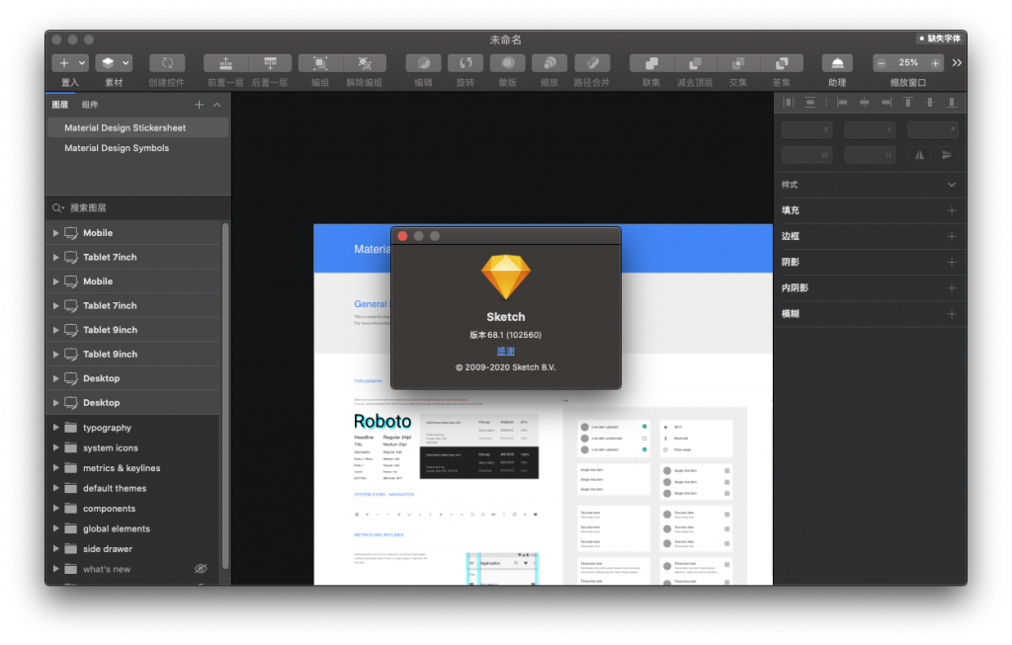This screenshot has height=645, width=1012.
Task: Click the distribute vertically icon in inspector
Action: click(x=810, y=103)
